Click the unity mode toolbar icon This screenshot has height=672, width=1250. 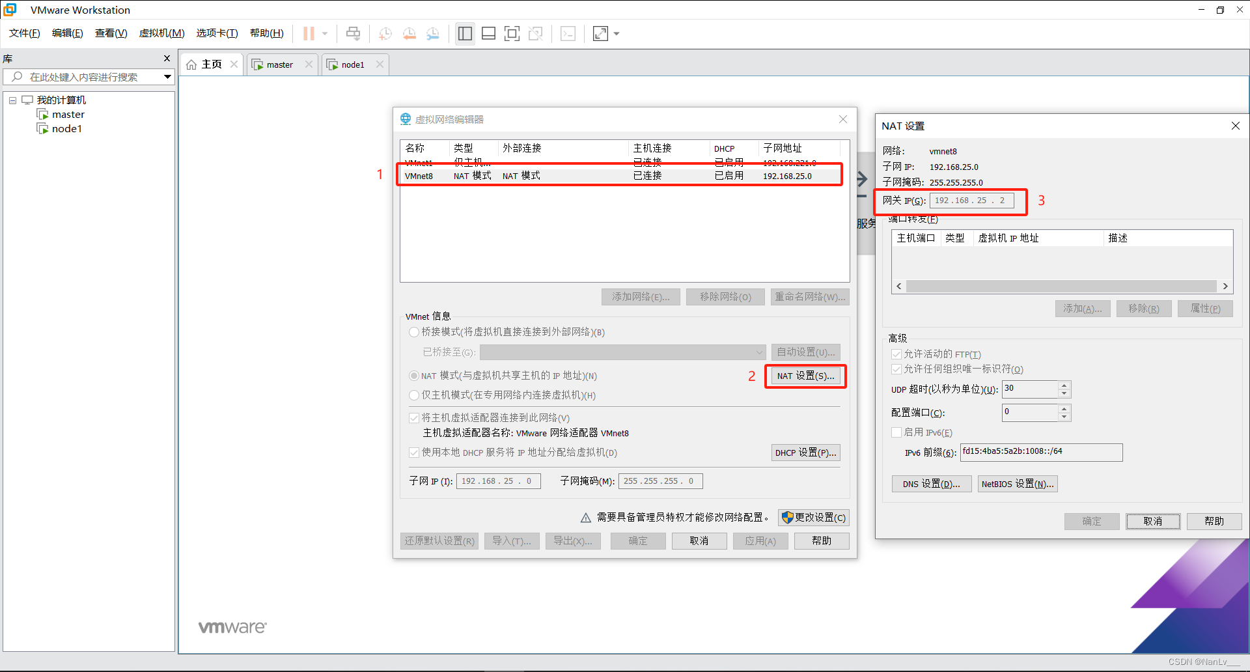[x=535, y=33]
